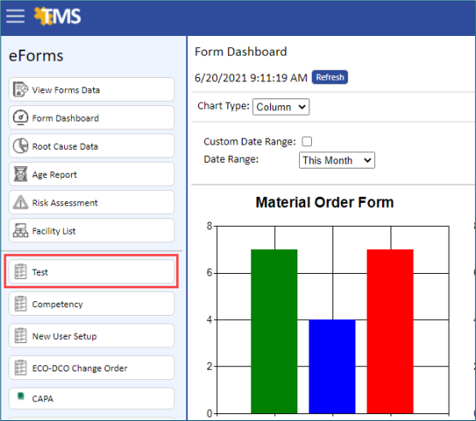
Task: Select New User Setup in sidebar
Action: click(x=91, y=335)
